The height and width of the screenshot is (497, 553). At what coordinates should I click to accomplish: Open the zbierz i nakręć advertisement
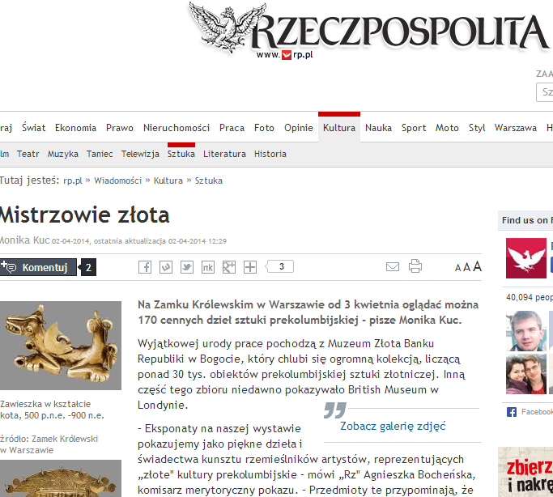[x=525, y=472]
